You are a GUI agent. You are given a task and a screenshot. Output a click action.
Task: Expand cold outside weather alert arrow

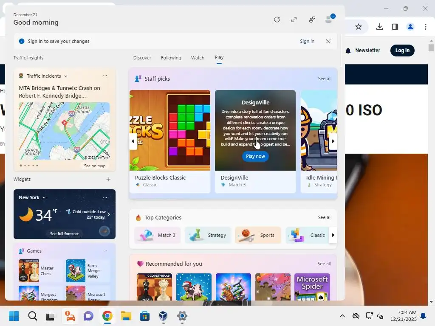point(109,214)
